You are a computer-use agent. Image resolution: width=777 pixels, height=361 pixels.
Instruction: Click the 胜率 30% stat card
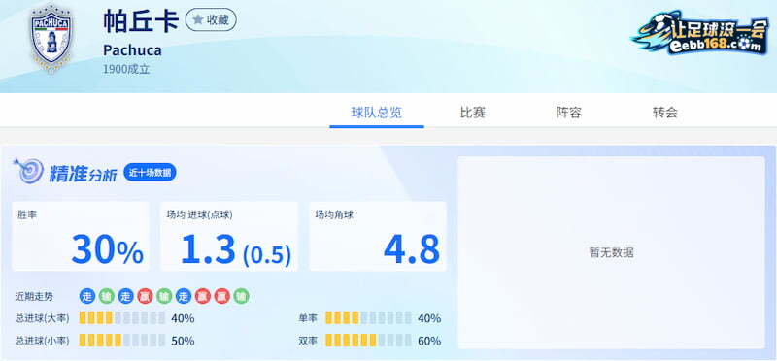[x=81, y=236]
